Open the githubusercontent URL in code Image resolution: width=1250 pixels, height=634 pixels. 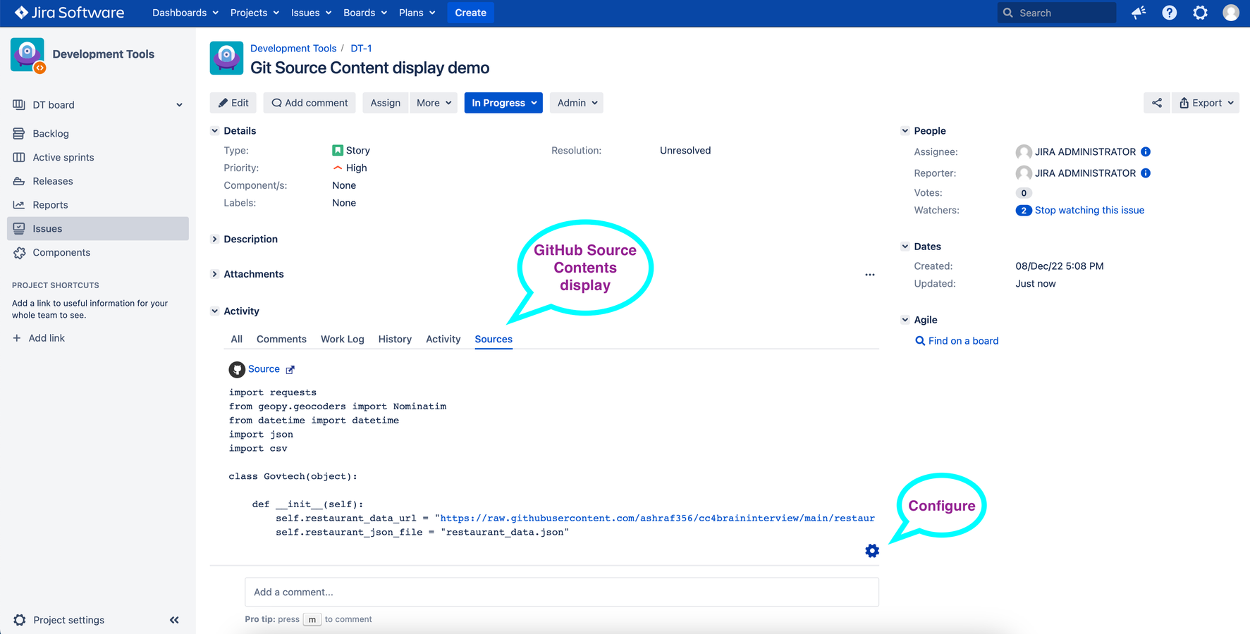pos(657,518)
